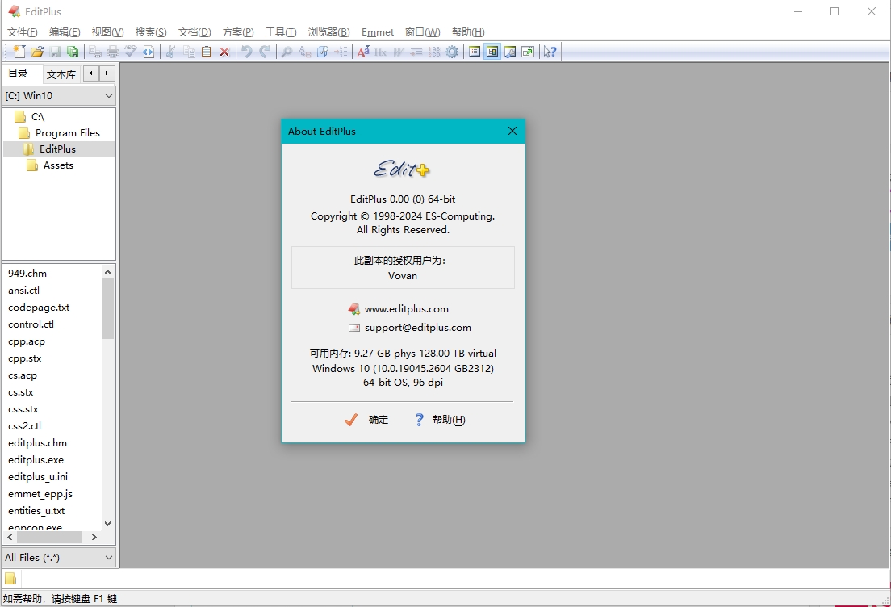Select the editplus_u.ini file

pyautogui.click(x=37, y=477)
